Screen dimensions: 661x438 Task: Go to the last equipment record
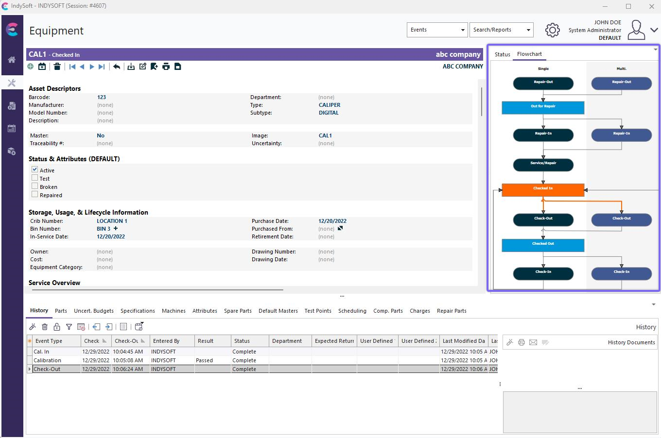coord(102,67)
